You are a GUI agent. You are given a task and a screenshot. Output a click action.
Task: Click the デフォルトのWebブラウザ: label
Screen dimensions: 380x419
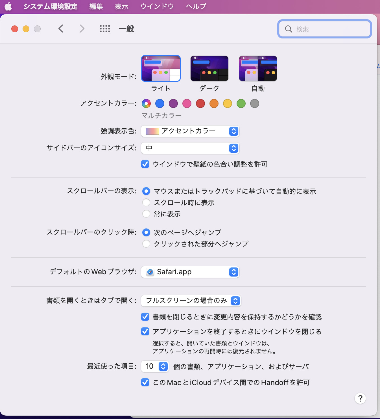coord(93,272)
